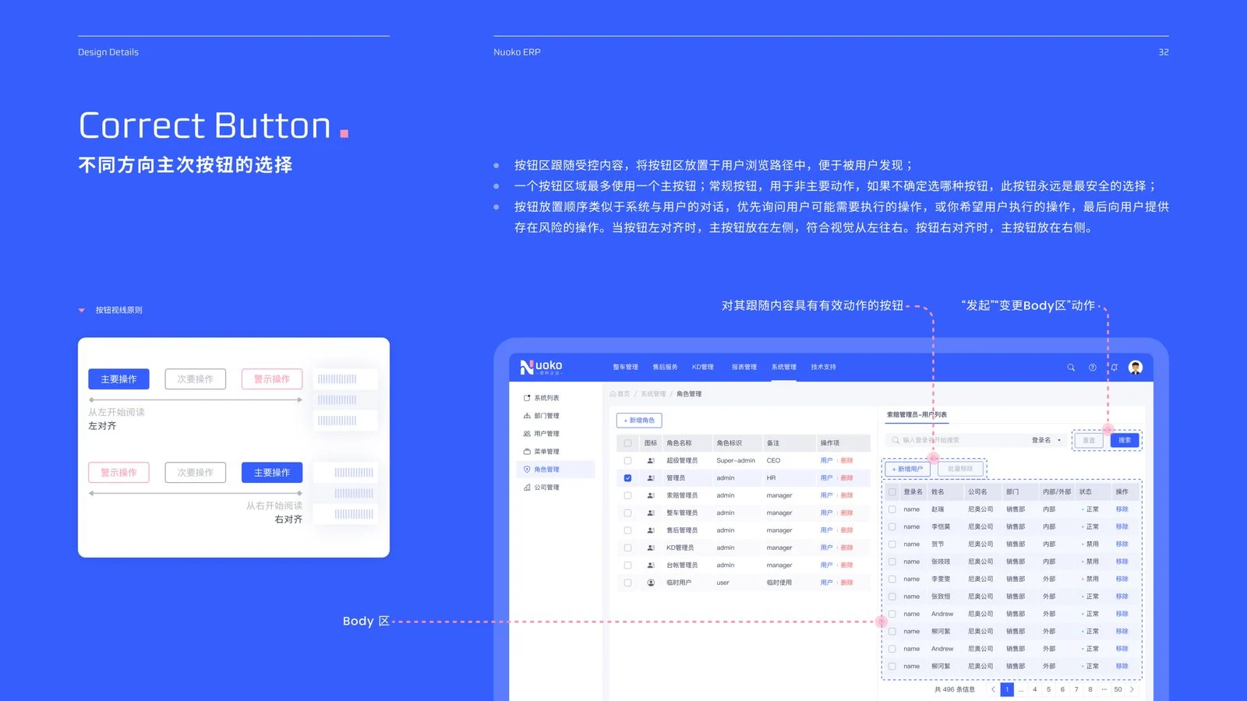Image resolution: width=1247 pixels, height=701 pixels.
Task: Open the help question mark icon
Action: (1092, 368)
